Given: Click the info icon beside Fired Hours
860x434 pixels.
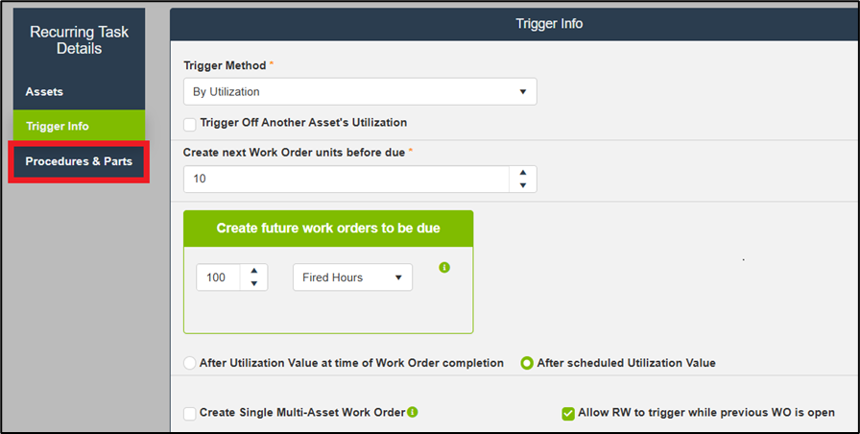Looking at the screenshot, I should [x=444, y=267].
